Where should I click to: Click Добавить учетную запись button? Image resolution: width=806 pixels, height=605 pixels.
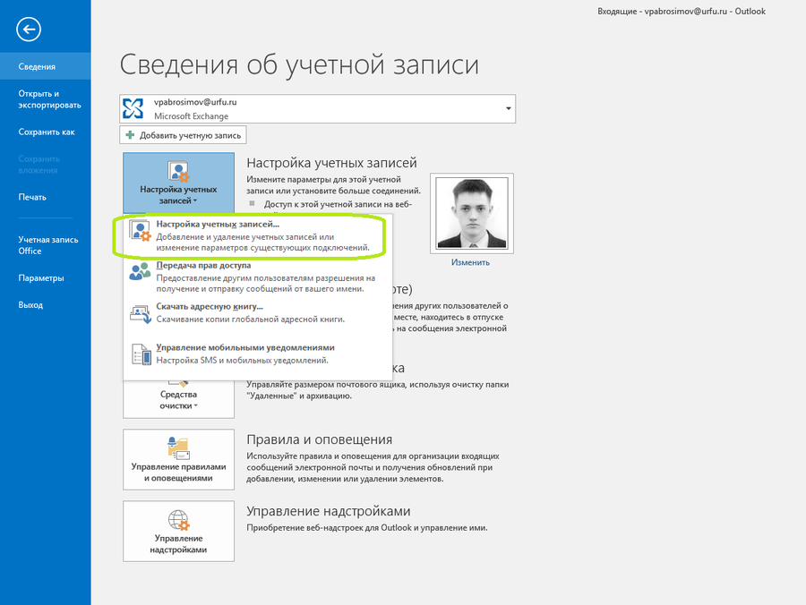183,135
